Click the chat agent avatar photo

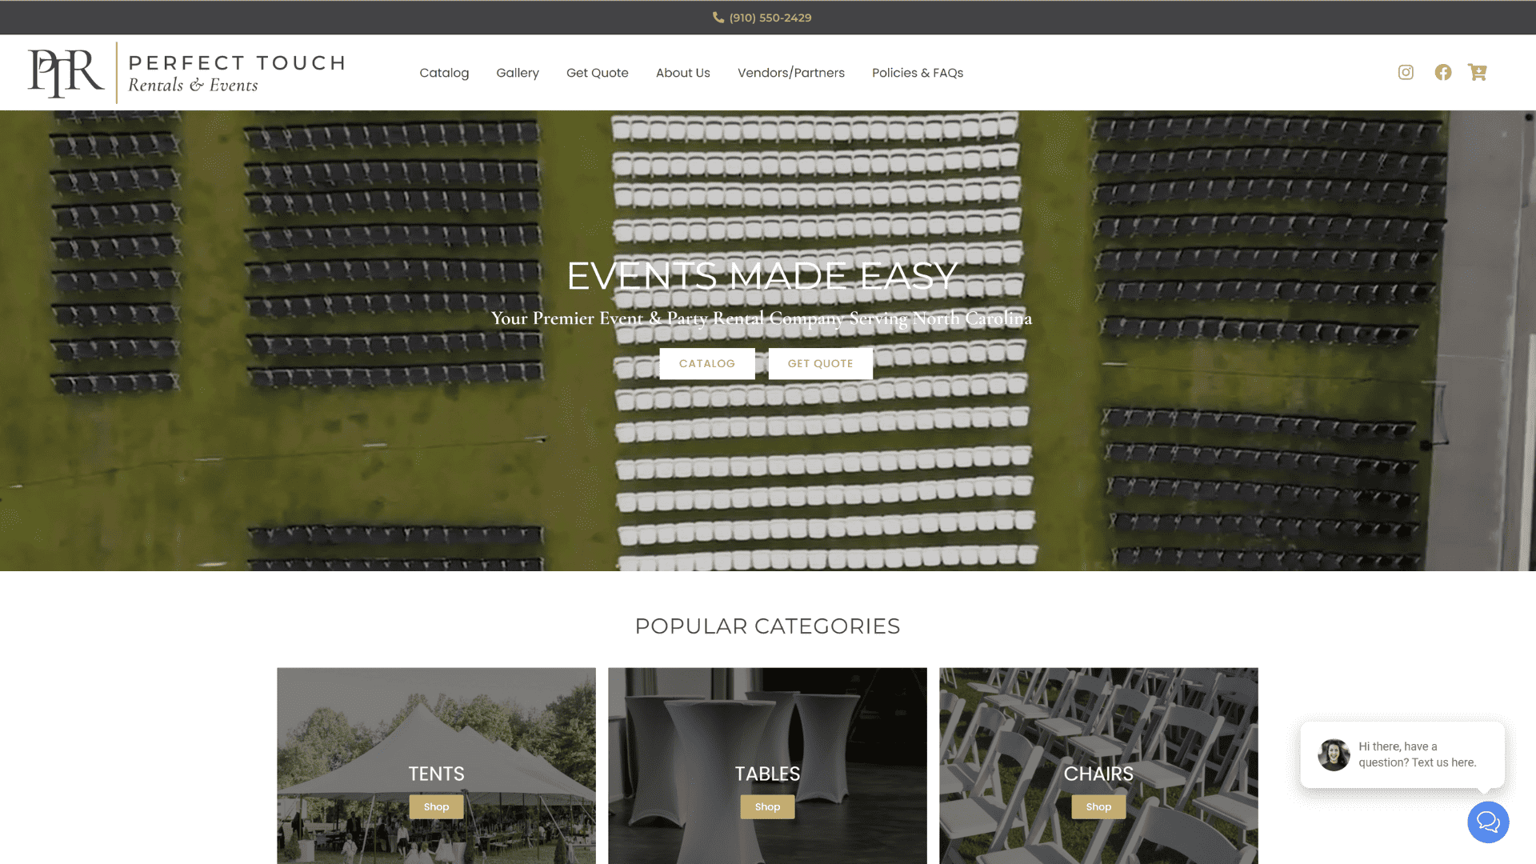coord(1334,754)
